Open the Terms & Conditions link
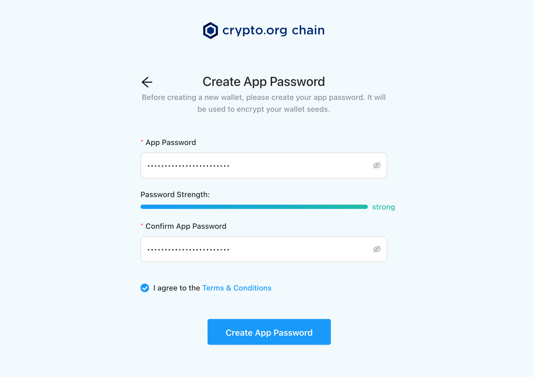 point(237,288)
